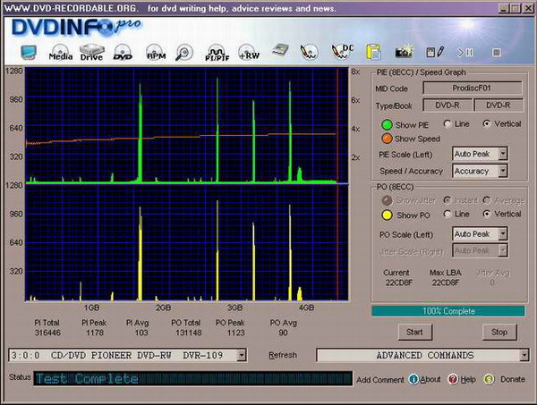Click the notepad and pencil icon

435,52
